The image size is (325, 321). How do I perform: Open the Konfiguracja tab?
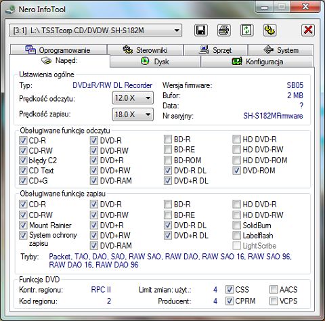(x=257, y=62)
